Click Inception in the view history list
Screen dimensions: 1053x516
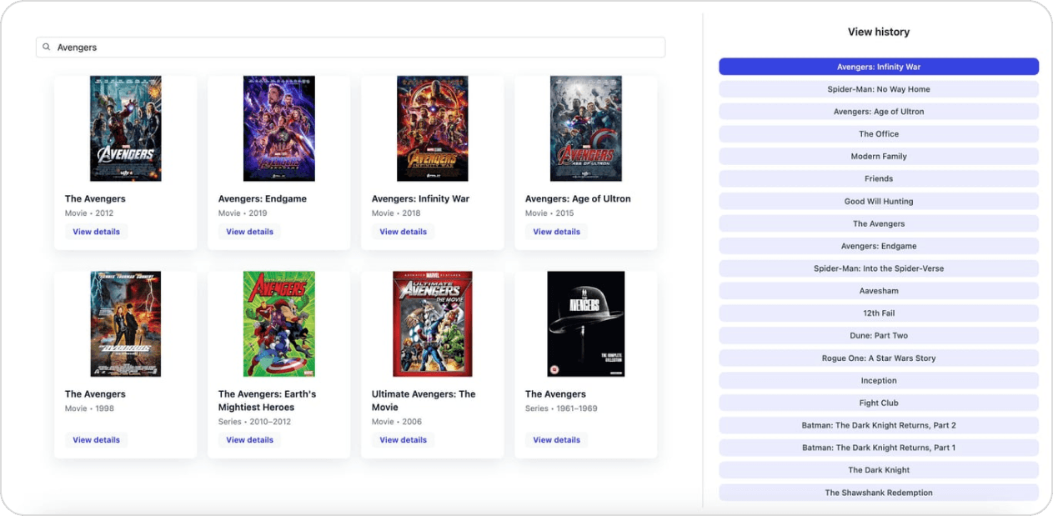[x=878, y=381]
